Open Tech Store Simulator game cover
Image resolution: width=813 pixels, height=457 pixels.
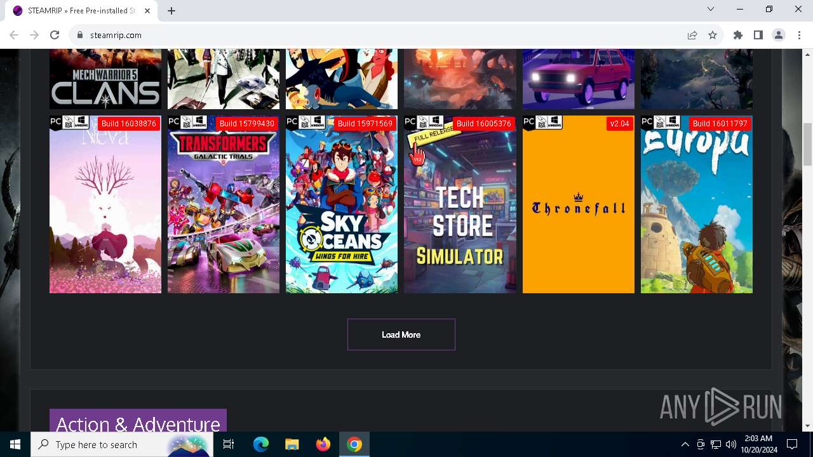point(460,204)
